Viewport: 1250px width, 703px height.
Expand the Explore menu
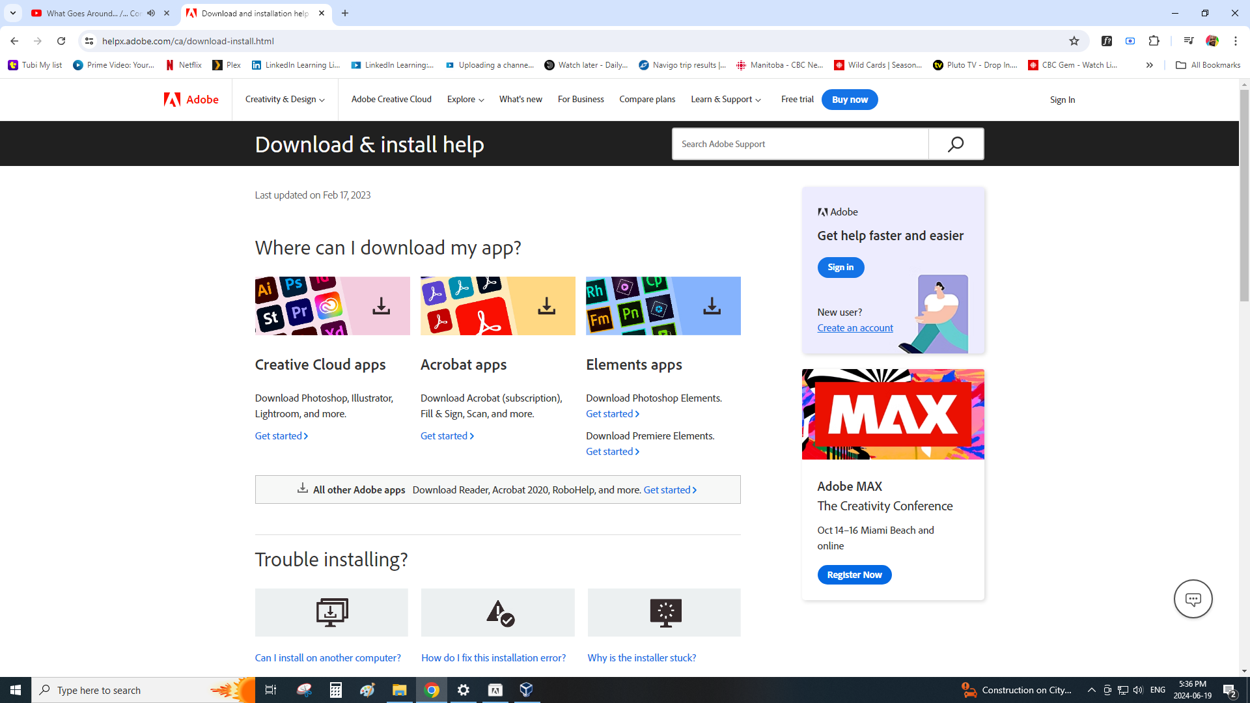[465, 100]
